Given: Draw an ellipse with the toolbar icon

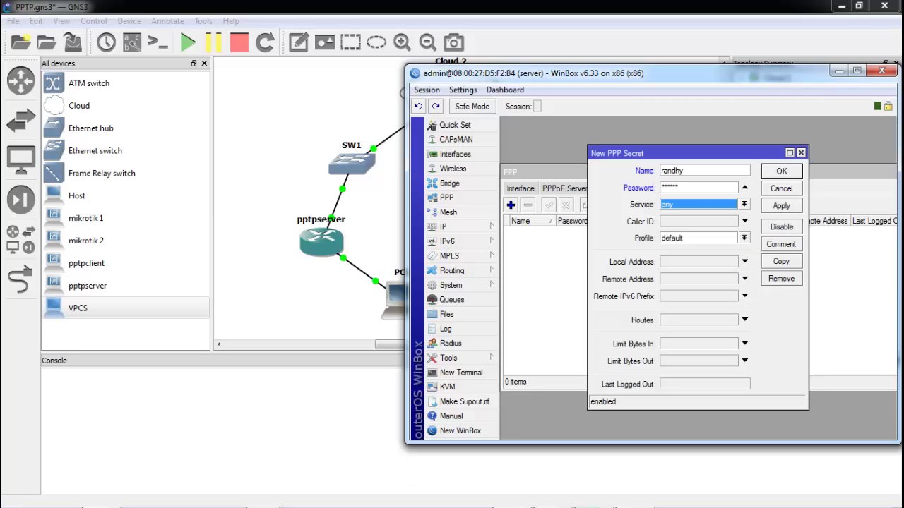Looking at the screenshot, I should click(376, 42).
